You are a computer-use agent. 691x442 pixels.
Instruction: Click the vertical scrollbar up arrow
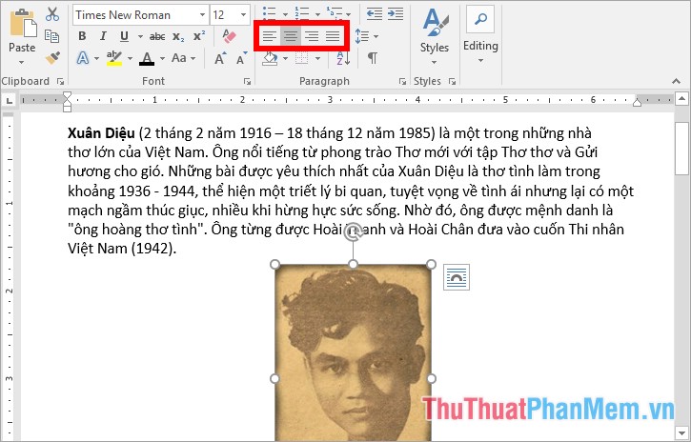(681, 99)
